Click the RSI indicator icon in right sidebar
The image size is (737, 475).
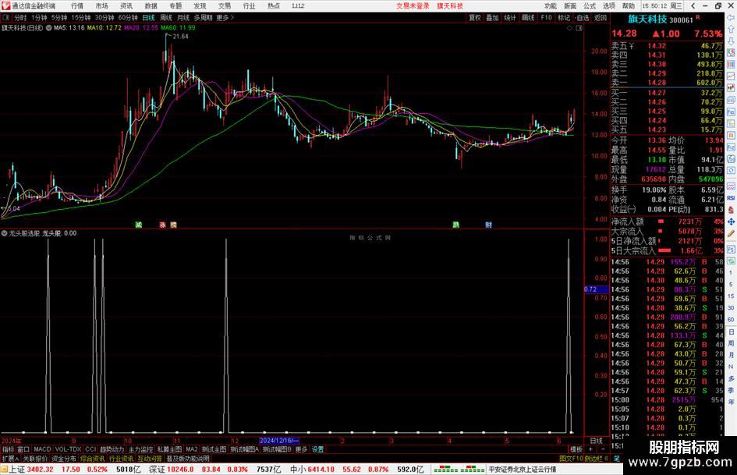click(731, 198)
